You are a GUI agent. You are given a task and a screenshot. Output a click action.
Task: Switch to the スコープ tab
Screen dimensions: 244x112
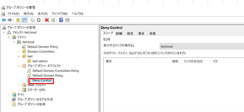click(108, 33)
